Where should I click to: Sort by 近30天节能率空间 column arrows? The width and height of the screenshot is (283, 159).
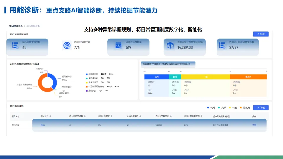tap(201, 116)
